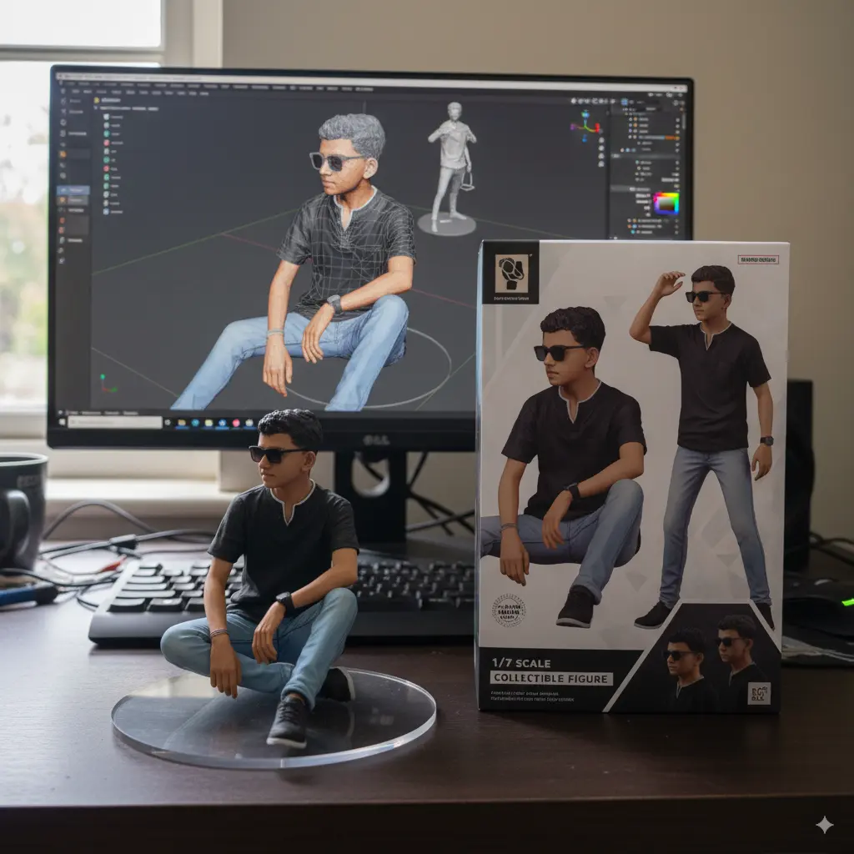Screen dimensions: 854x854
Task: Pick a color from the color picker gradient
Action: click(x=666, y=203)
